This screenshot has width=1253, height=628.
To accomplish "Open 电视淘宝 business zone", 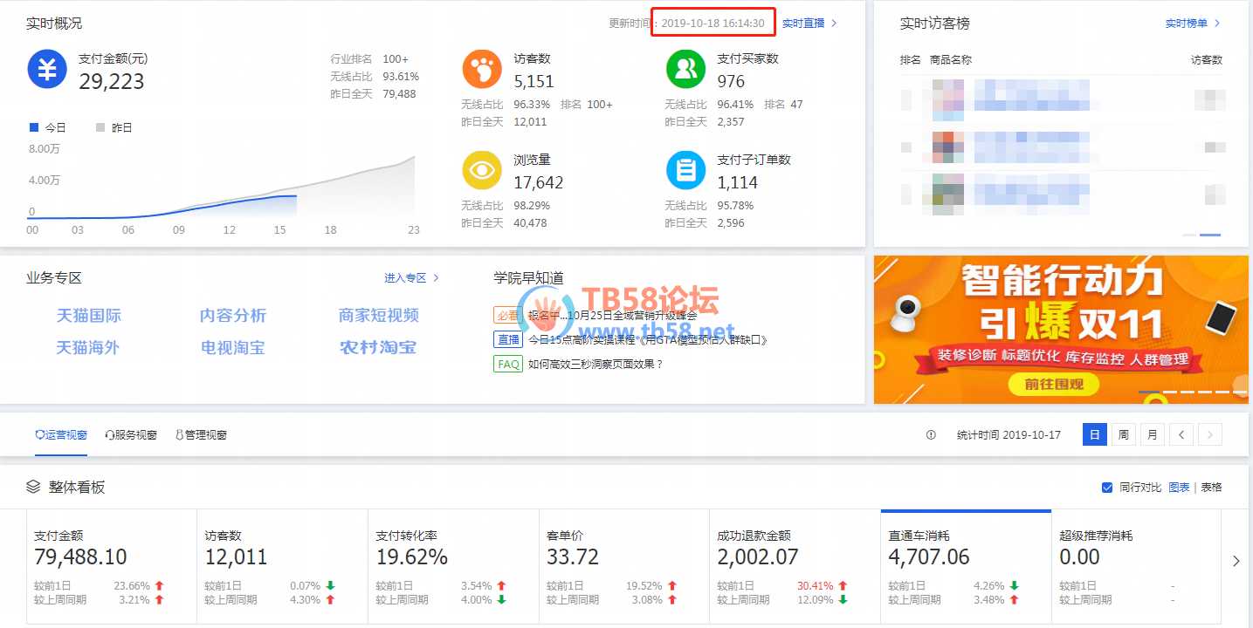I will [x=233, y=347].
